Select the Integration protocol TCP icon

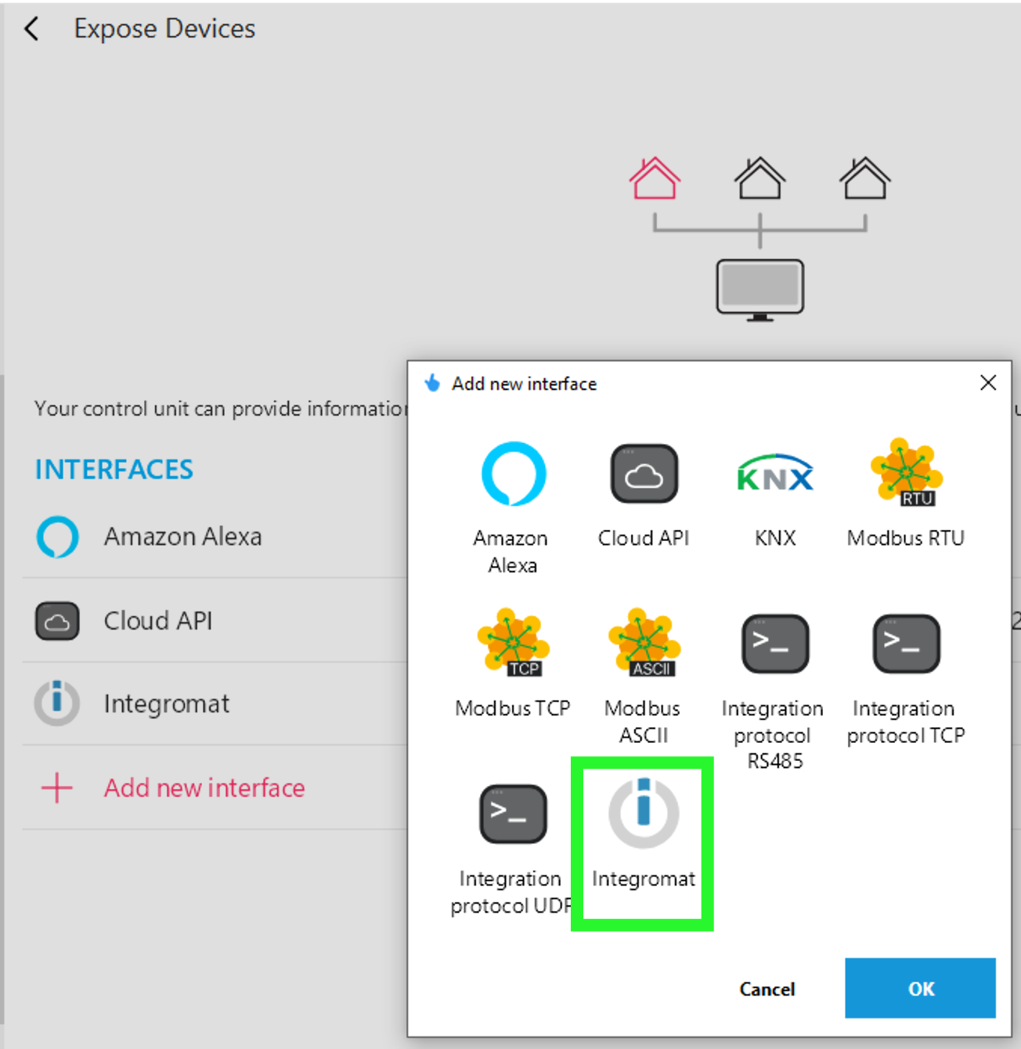tap(905, 643)
